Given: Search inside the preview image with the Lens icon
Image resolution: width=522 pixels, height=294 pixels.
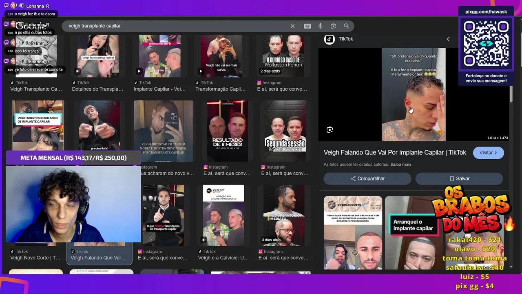Looking at the screenshot, I should 330,130.
